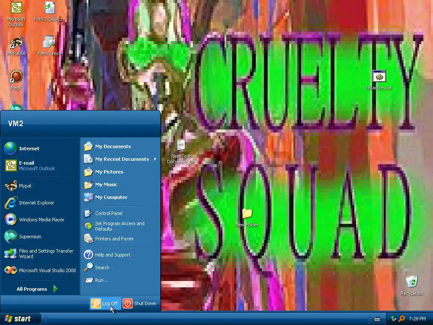
Task: Expand My Recent Documents submenu
Action: (120, 159)
